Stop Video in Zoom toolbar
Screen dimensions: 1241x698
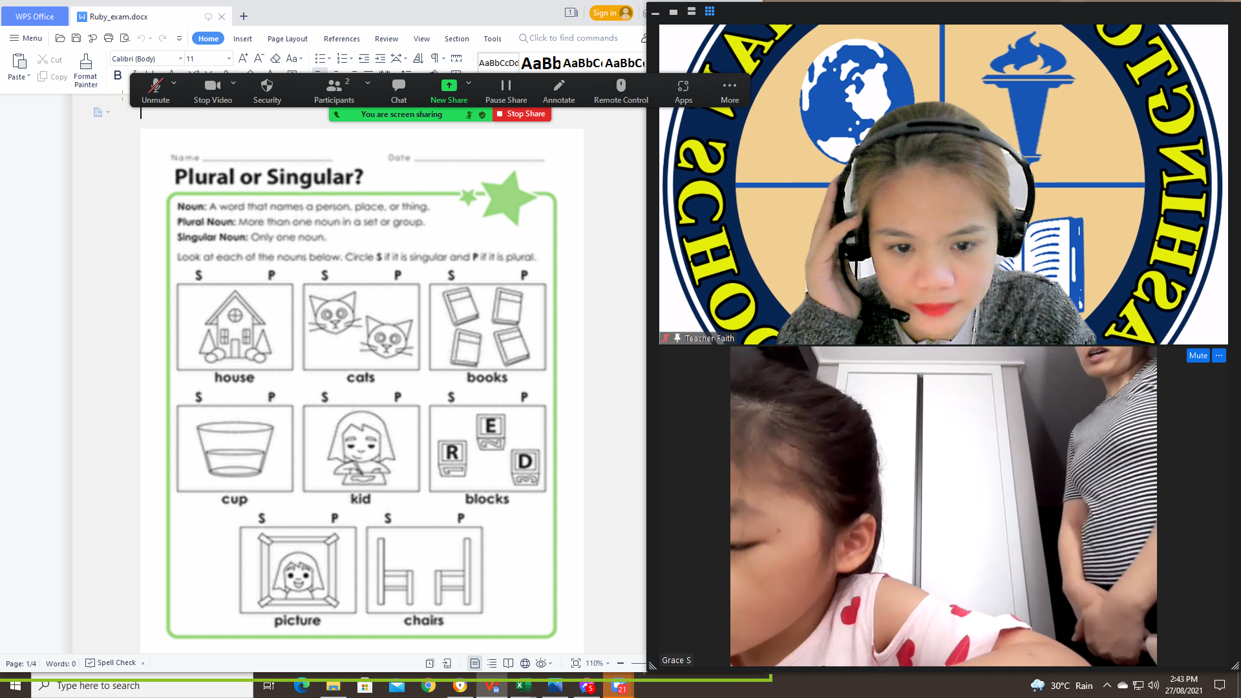(x=213, y=91)
